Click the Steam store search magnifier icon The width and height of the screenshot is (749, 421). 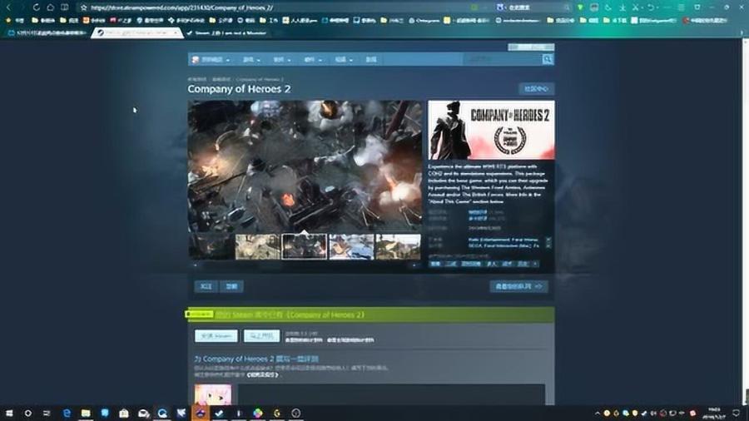coord(548,60)
